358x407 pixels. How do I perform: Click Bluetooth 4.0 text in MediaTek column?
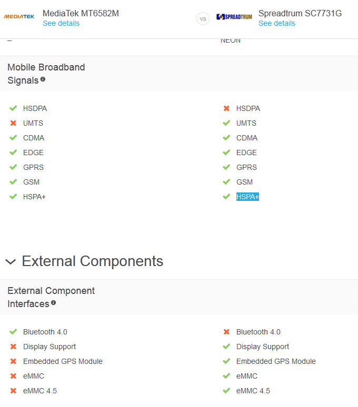coord(45,332)
